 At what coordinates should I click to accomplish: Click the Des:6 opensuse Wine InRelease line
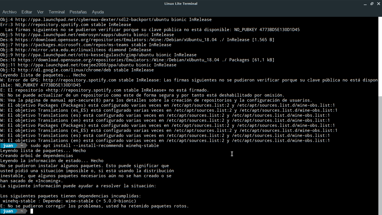pyautogui.click(x=137, y=40)
